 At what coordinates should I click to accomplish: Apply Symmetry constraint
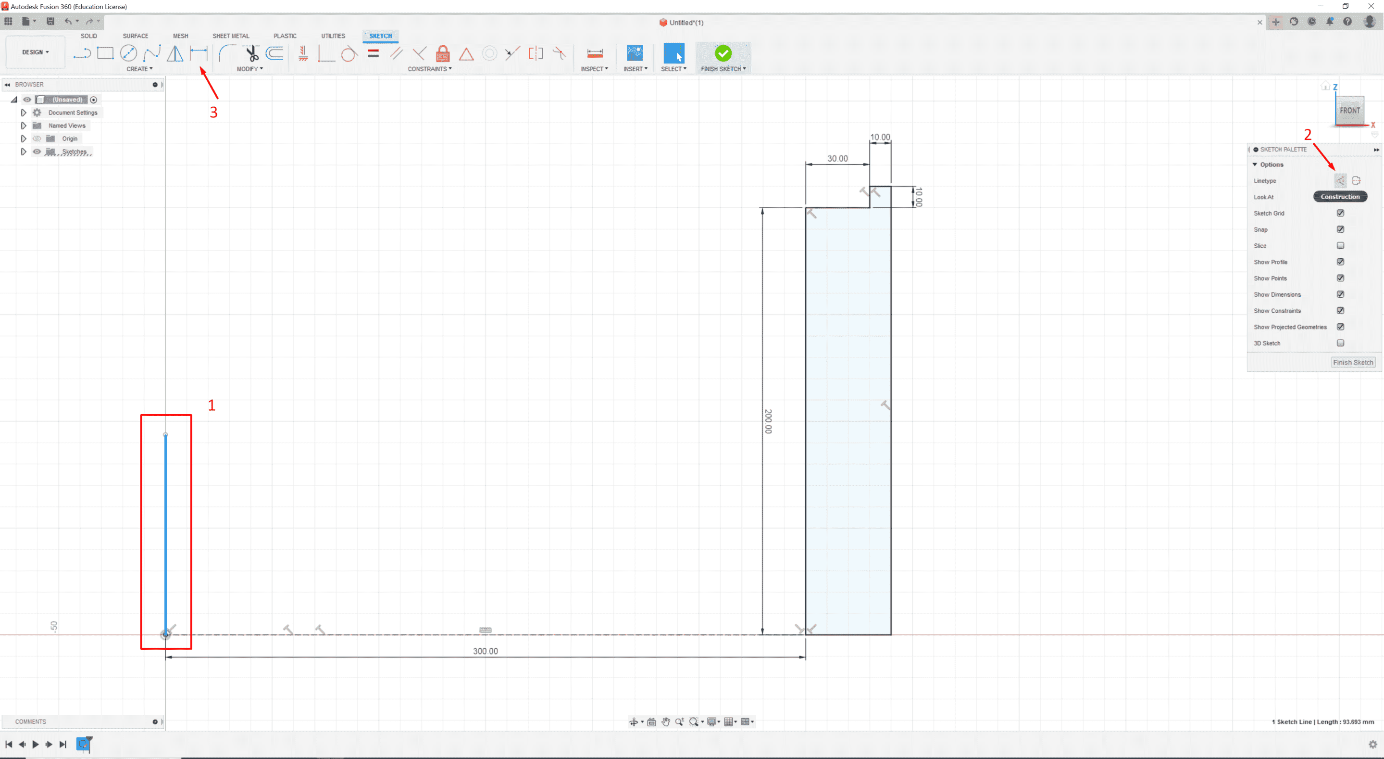pyautogui.click(x=536, y=53)
